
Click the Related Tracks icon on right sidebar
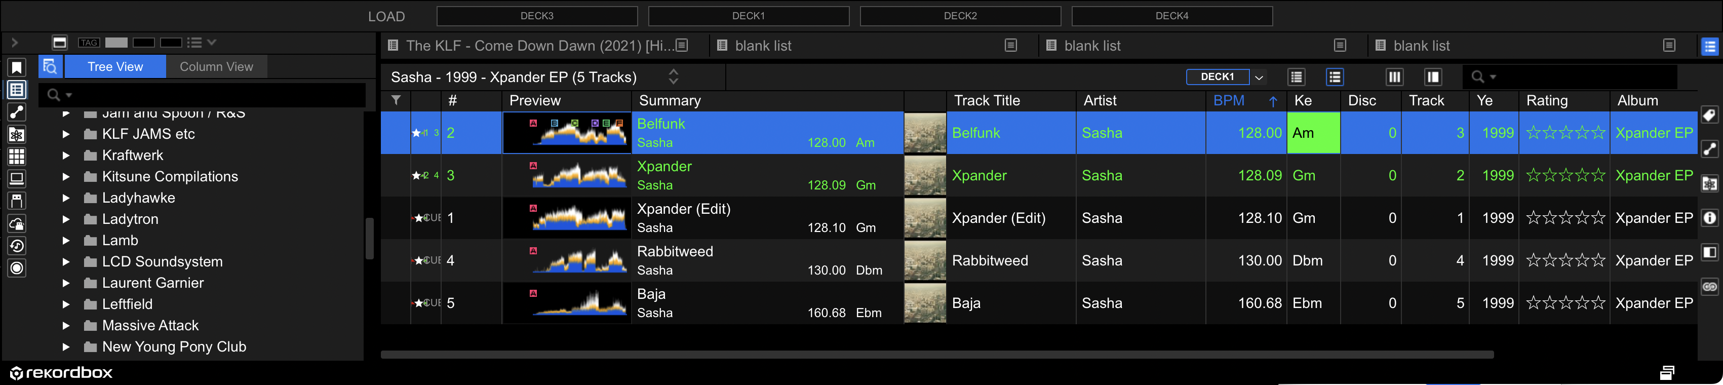coord(1710,148)
